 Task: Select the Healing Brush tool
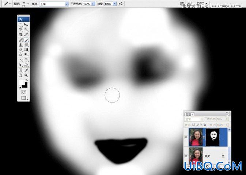[x=21, y=40]
